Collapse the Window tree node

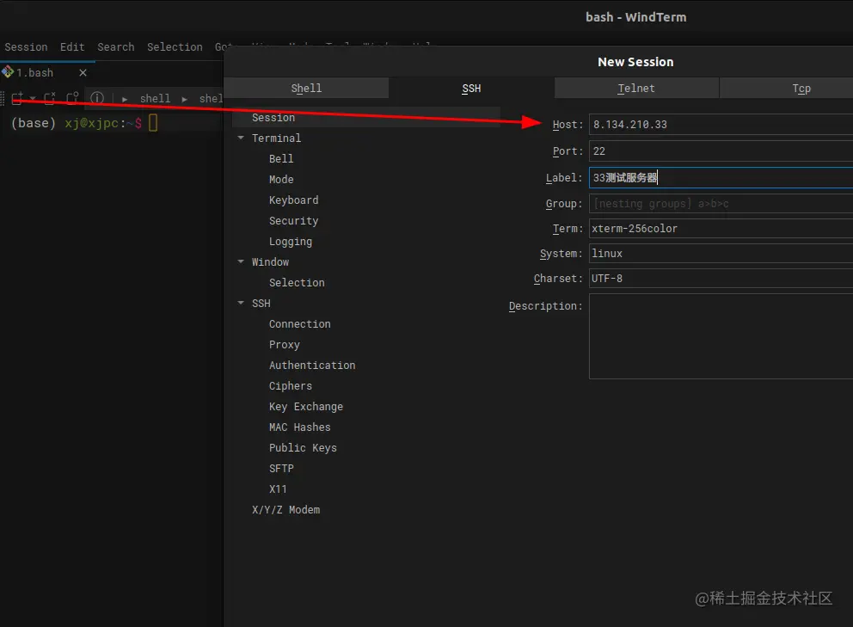tap(241, 261)
